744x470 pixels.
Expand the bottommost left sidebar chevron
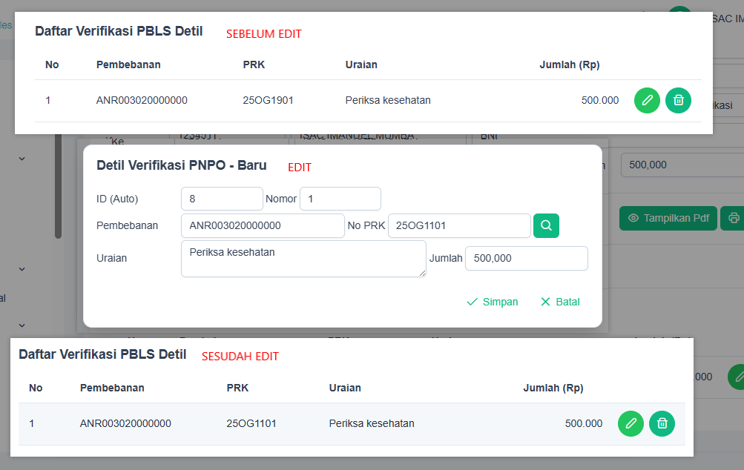tap(22, 325)
